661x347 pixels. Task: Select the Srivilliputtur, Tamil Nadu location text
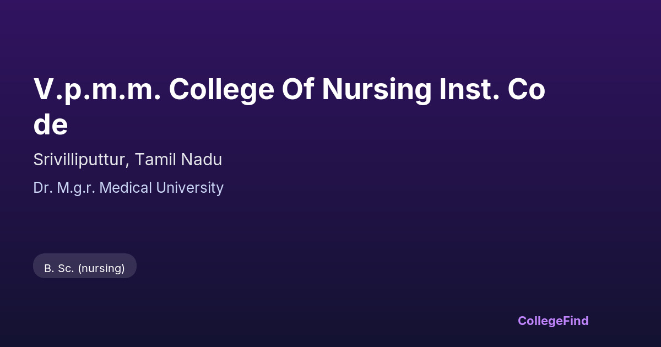(127, 160)
